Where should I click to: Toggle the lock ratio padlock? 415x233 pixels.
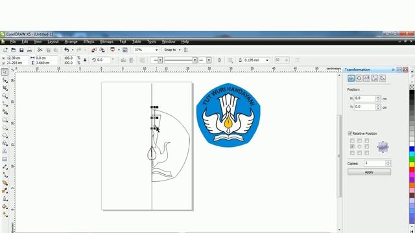[x=85, y=60]
